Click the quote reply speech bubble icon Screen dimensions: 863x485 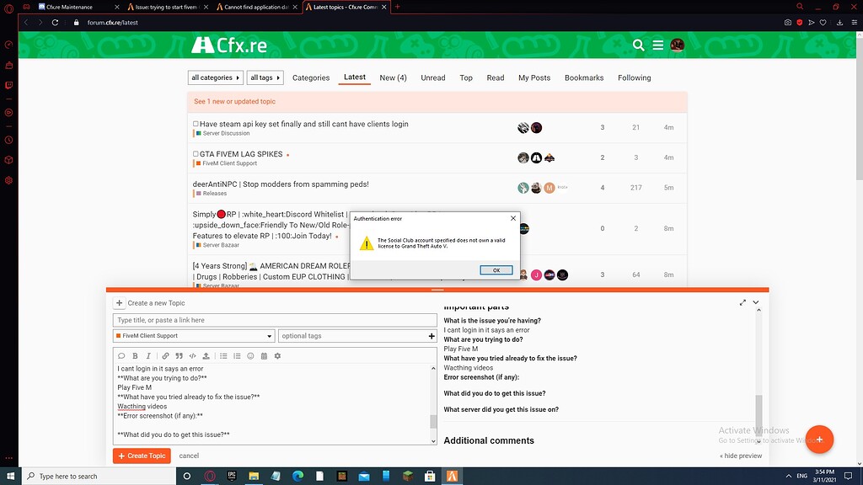click(x=121, y=356)
